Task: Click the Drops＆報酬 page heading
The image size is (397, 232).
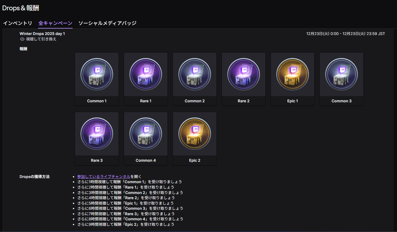Action: pos(21,8)
